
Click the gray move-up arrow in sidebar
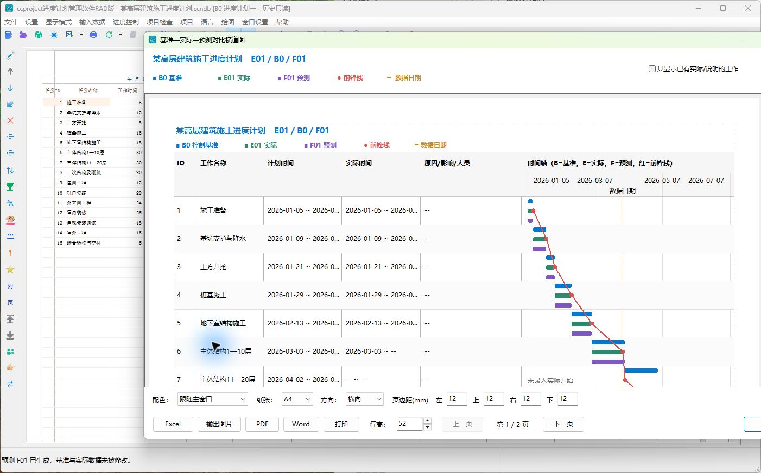(10, 72)
